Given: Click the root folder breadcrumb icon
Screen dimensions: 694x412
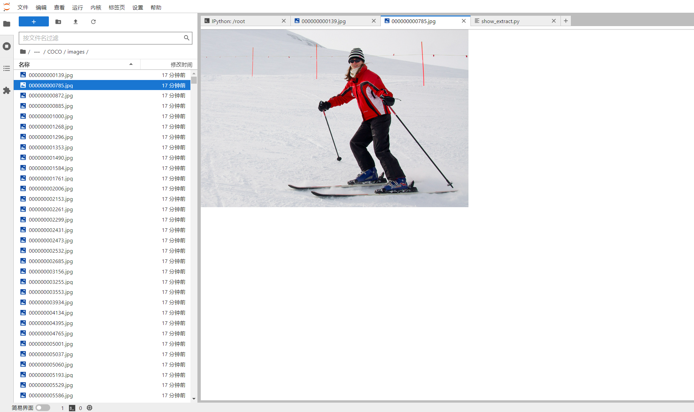Looking at the screenshot, I should pyautogui.click(x=23, y=52).
